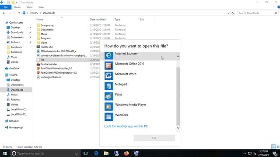Open the Windows Start menu
This screenshot has width=280, height=157.
[5, 153]
